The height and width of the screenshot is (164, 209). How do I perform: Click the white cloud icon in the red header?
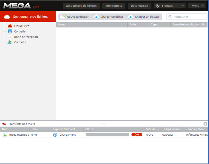[7, 17]
